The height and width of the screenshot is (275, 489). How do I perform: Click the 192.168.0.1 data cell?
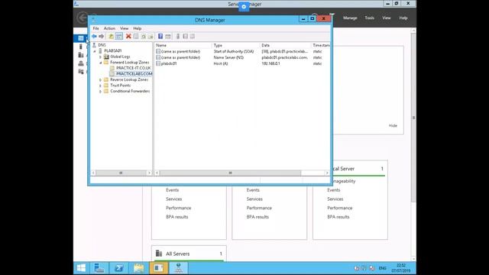tap(270, 63)
